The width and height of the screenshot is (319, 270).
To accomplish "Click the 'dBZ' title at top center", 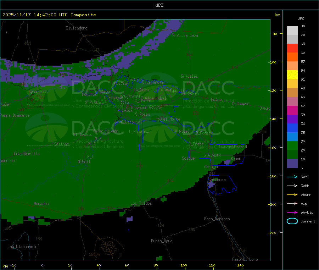I will pos(159,5).
